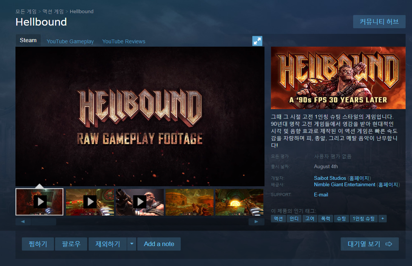The width and height of the screenshot is (412, 266).
Task: View the fourth screenshot thumbnail
Action: [x=189, y=202]
